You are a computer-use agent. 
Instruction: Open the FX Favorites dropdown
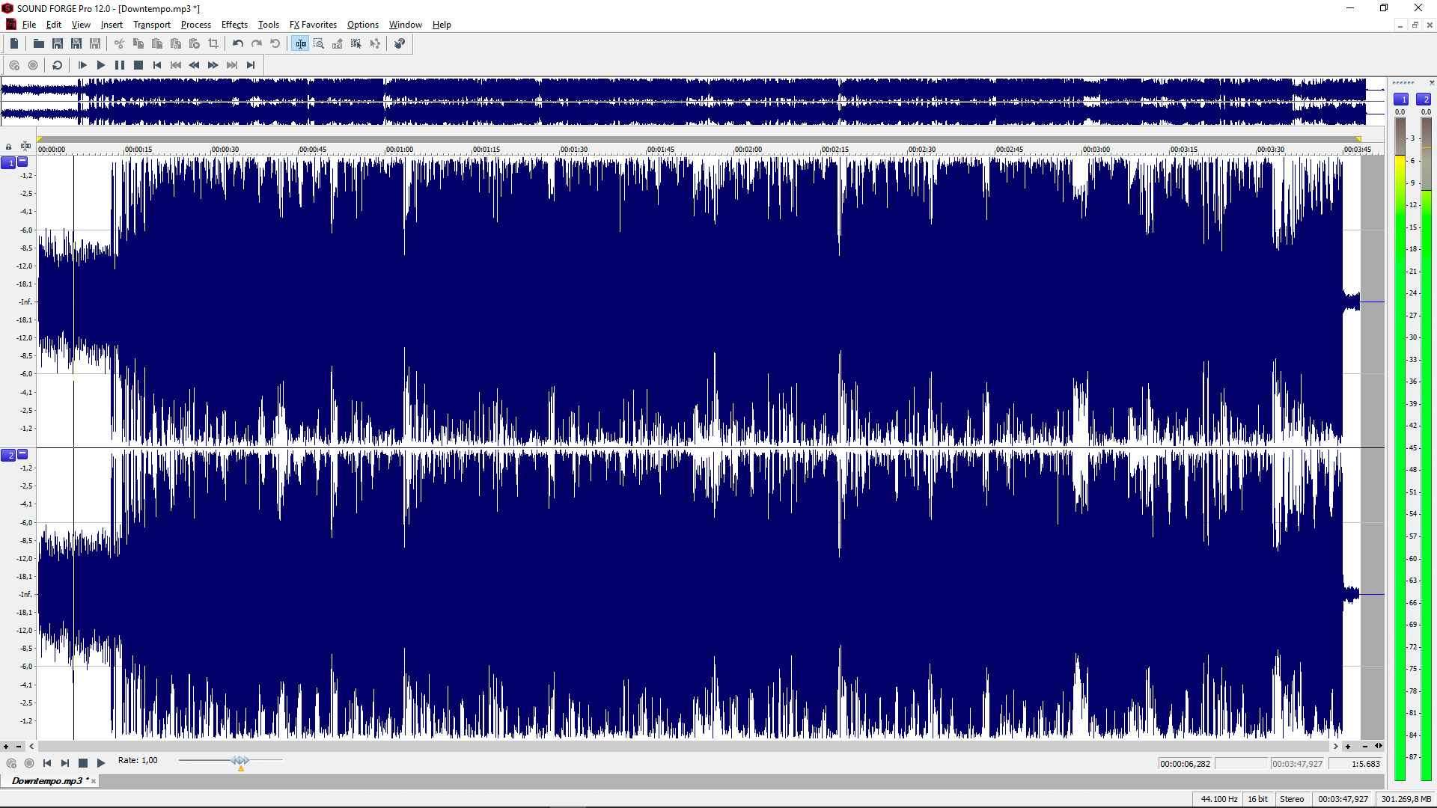pos(312,25)
